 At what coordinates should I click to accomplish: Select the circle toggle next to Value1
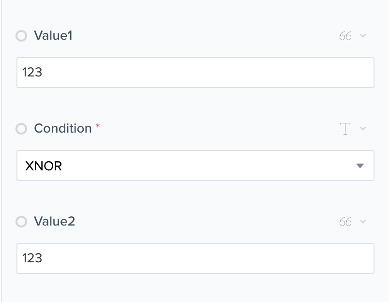[x=21, y=36]
